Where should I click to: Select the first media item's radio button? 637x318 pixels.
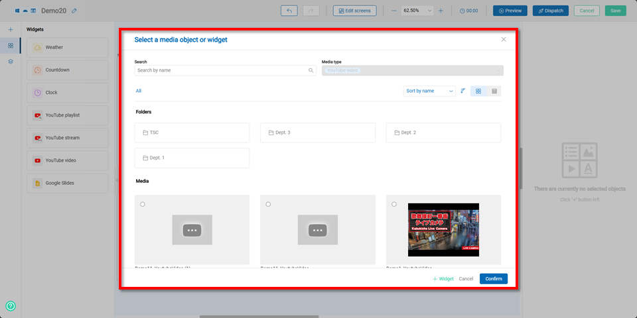143,204
